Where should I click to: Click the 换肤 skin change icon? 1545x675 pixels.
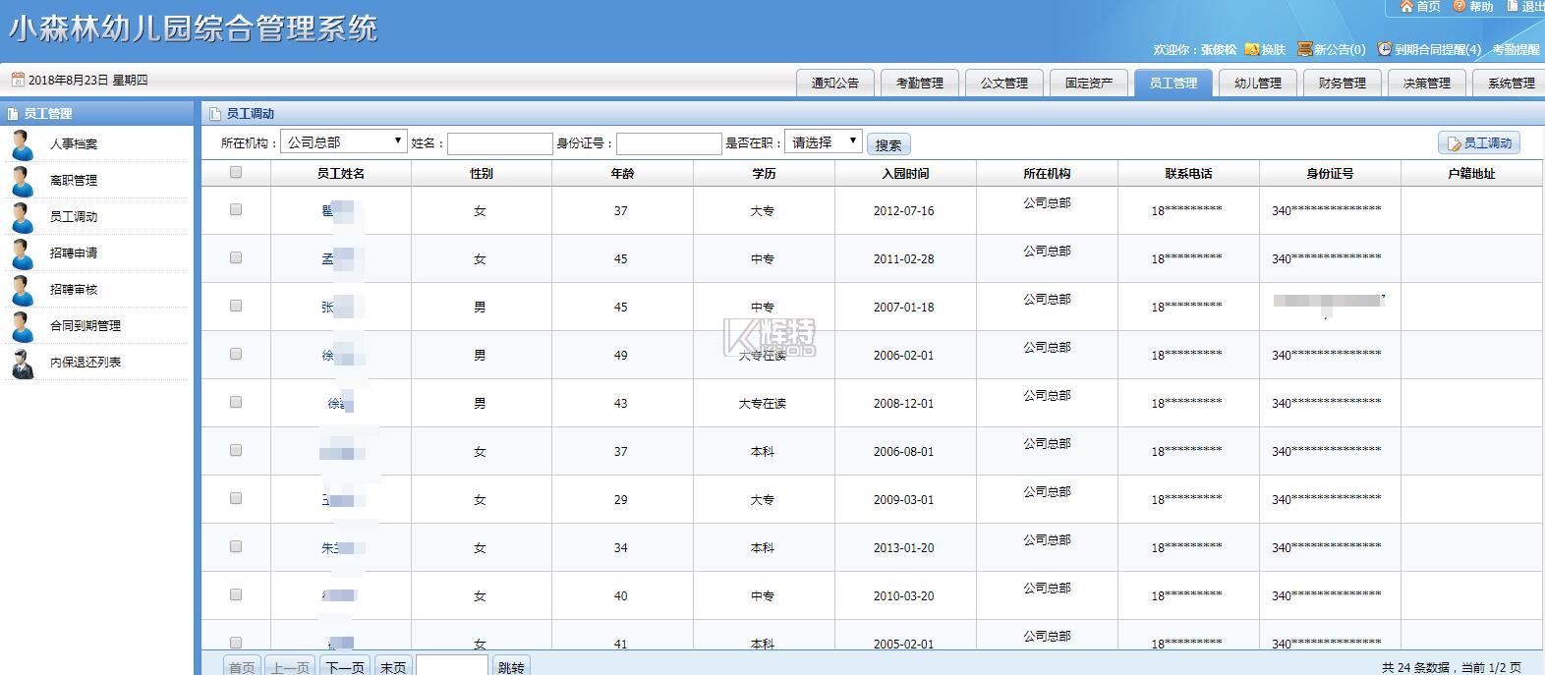click(x=1252, y=49)
